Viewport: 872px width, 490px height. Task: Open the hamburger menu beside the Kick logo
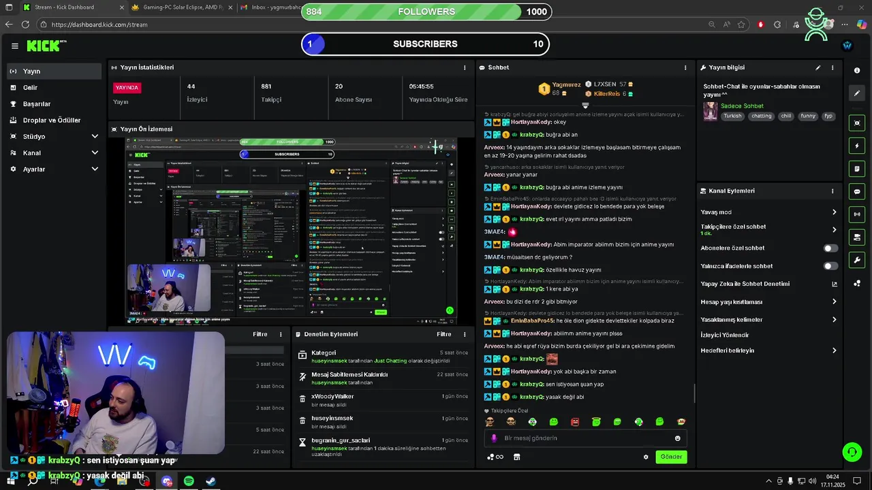[14, 46]
